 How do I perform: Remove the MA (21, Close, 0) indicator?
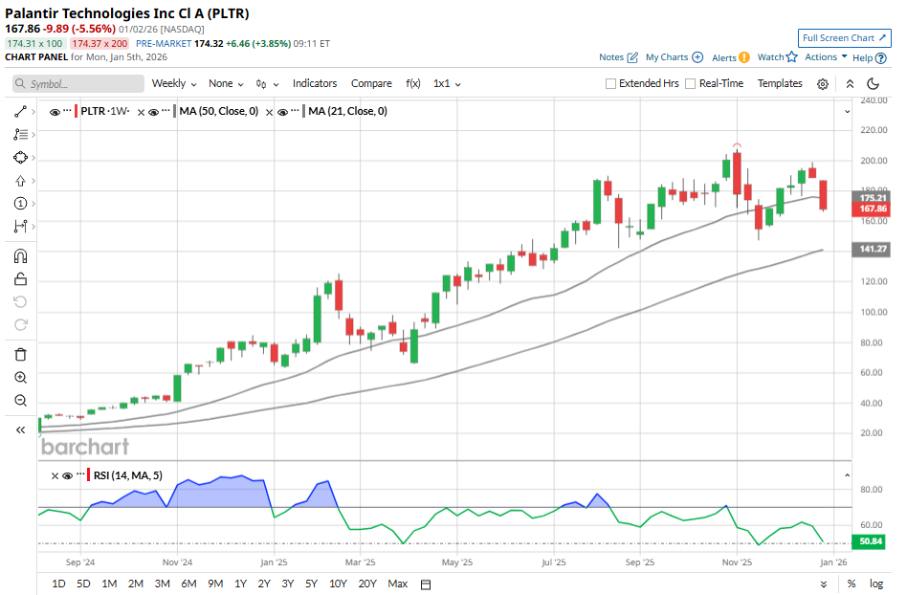[269, 113]
